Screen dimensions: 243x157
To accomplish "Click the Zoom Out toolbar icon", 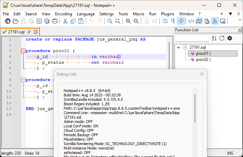I will (x=136, y=21).
